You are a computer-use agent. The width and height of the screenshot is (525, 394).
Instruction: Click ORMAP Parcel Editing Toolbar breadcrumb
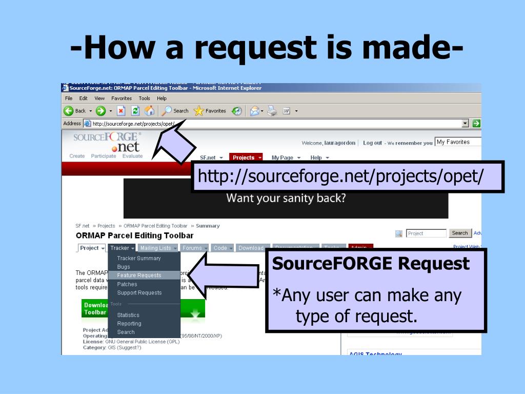tap(155, 226)
